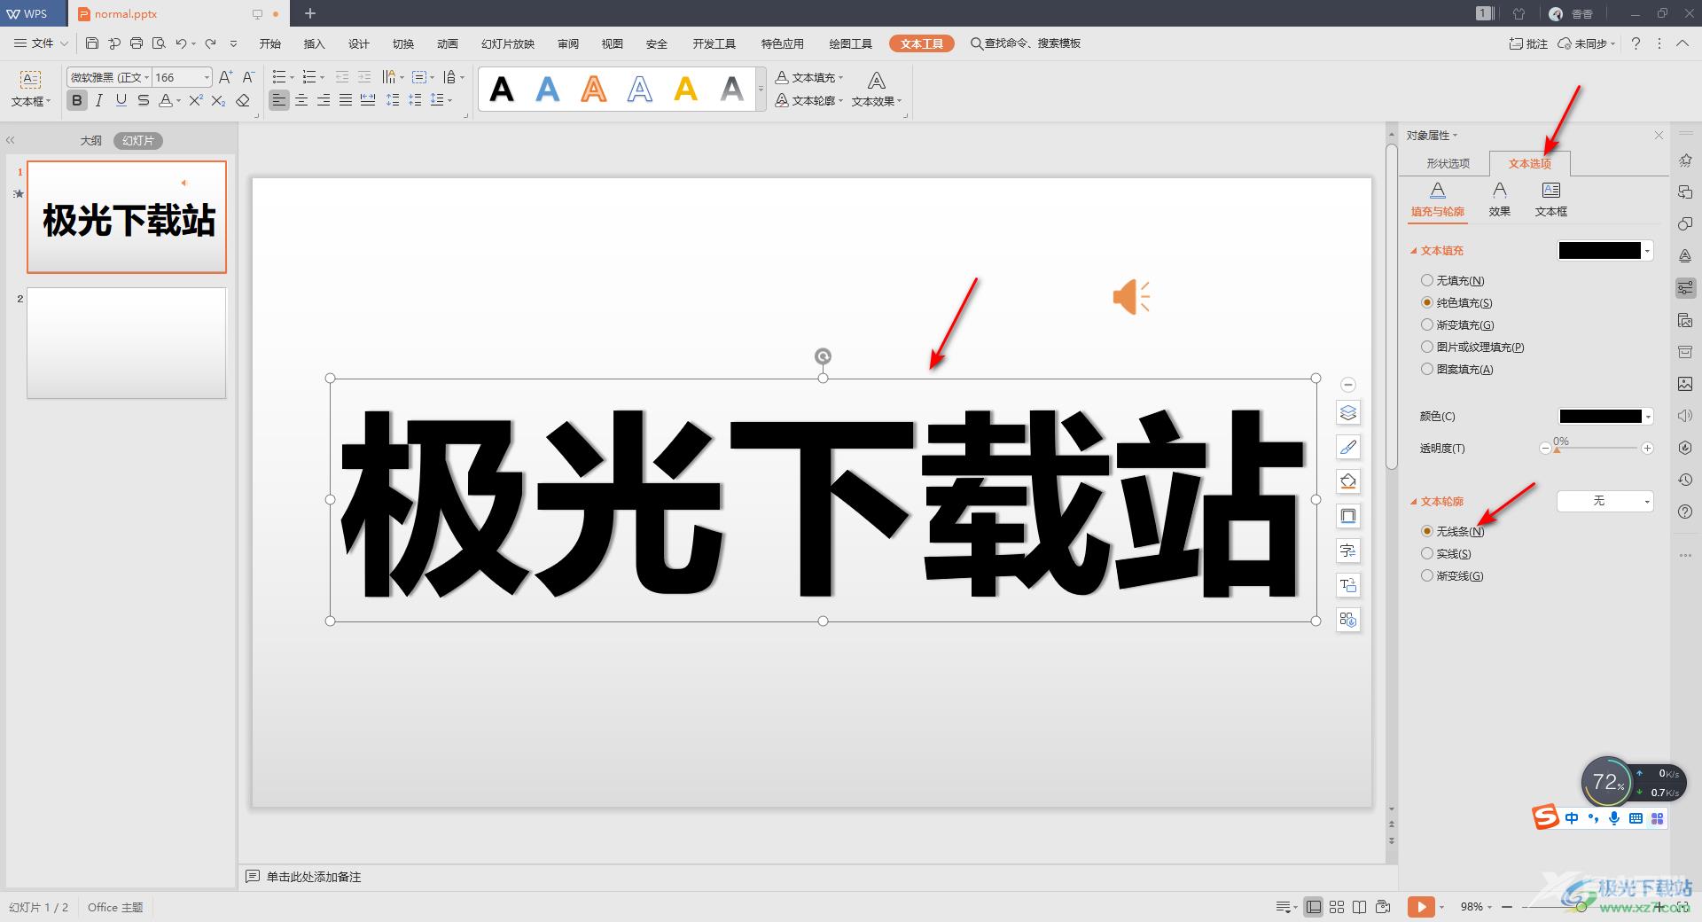The width and height of the screenshot is (1702, 922).
Task: Switch to Shape Options (形状选项) tab
Action: pos(1448,163)
